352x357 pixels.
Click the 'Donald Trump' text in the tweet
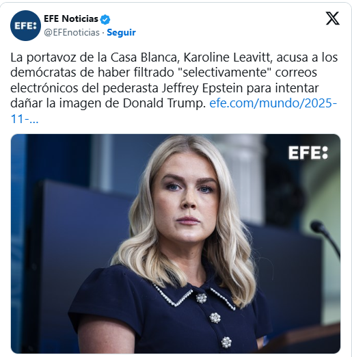[163, 103]
